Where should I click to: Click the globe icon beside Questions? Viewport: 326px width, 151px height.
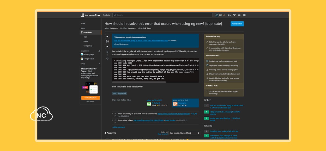[82, 33]
